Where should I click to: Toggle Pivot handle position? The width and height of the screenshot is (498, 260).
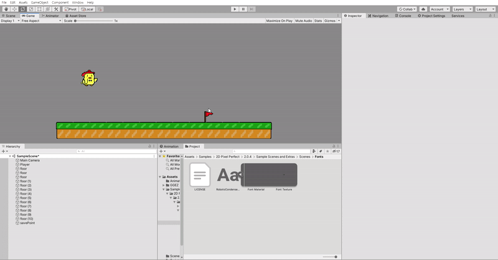coord(70,9)
